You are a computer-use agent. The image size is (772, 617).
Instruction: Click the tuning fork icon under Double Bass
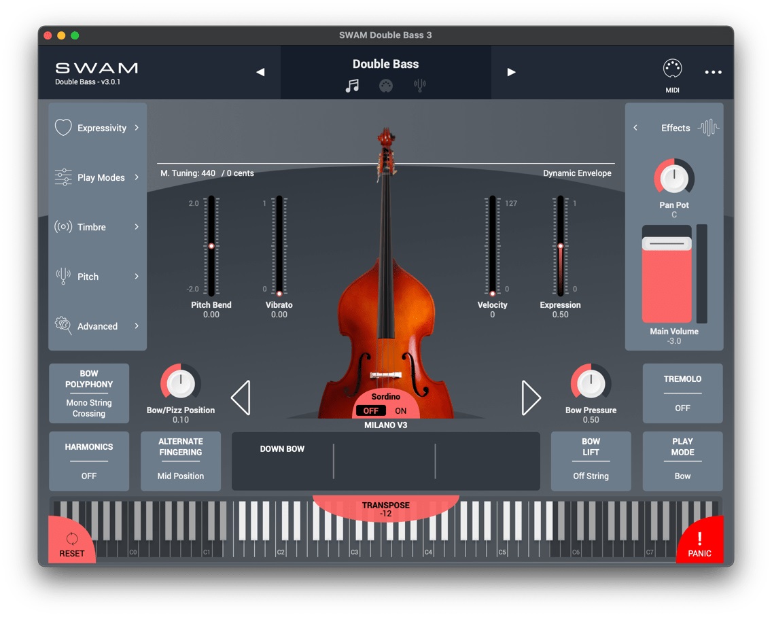pyautogui.click(x=419, y=86)
